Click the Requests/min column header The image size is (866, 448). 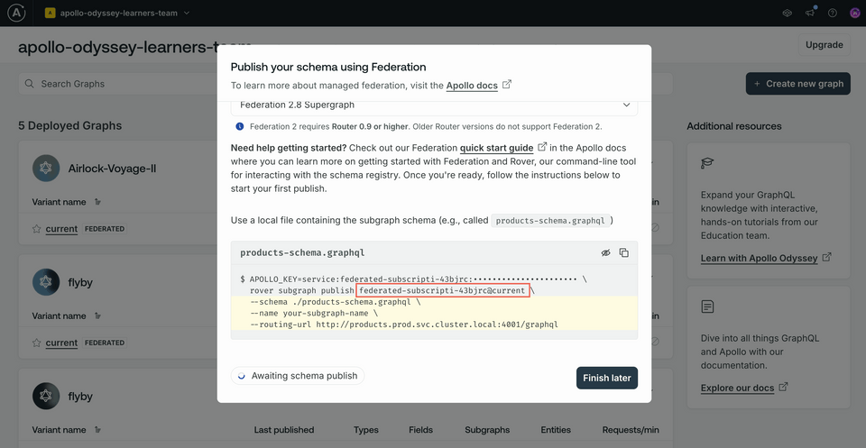tap(631, 430)
